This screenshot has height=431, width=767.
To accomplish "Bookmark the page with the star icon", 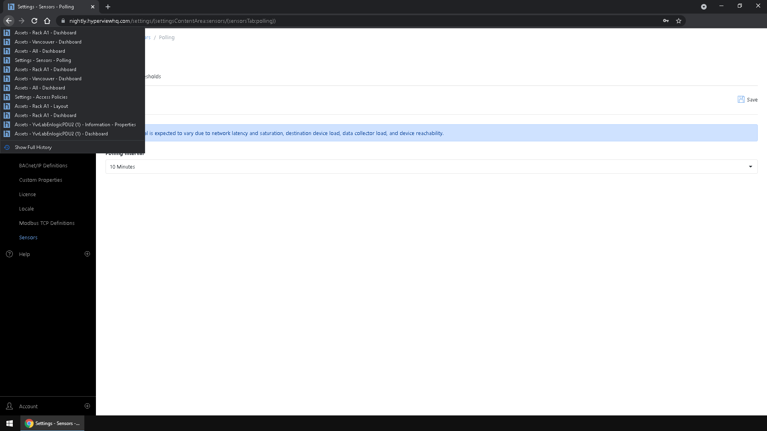I will [678, 21].
